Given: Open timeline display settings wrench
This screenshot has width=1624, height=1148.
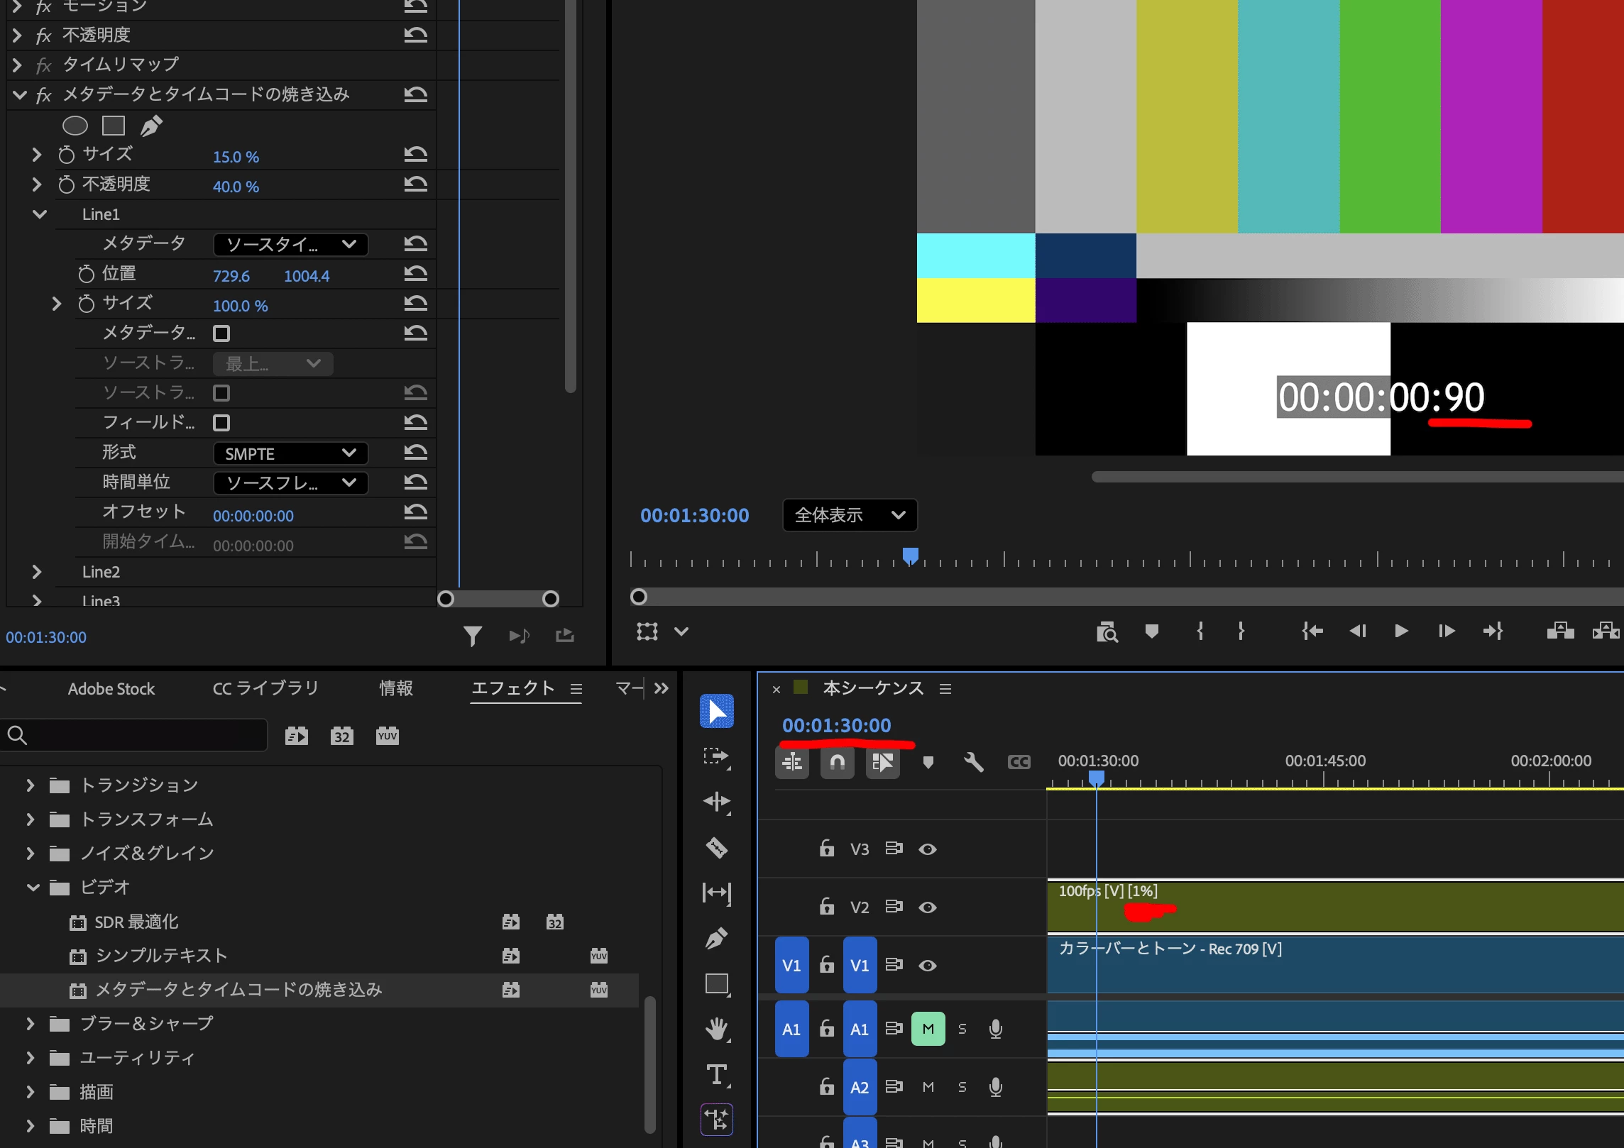Looking at the screenshot, I should (973, 762).
